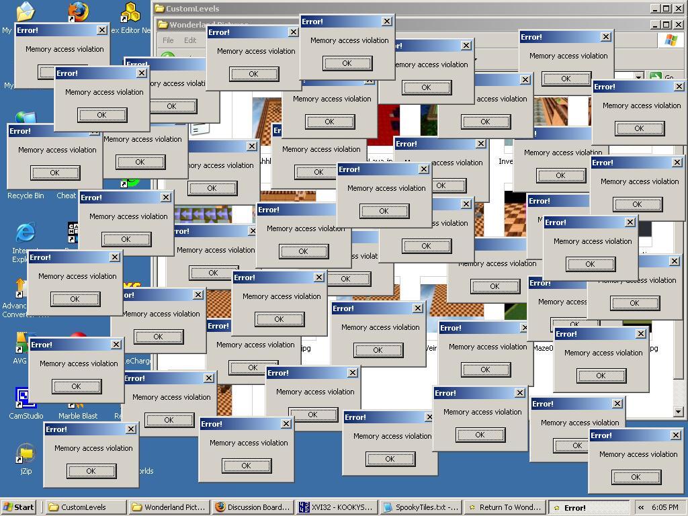Activate the Error! taskbar button
The image size is (688, 516).
[589, 507]
